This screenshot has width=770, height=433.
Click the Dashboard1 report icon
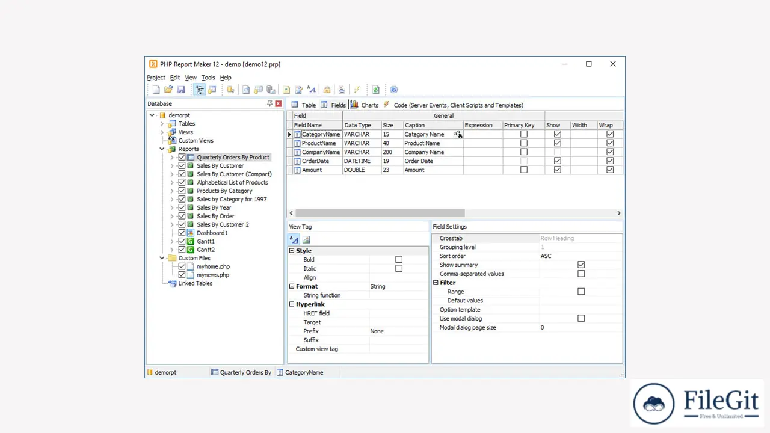191,233
